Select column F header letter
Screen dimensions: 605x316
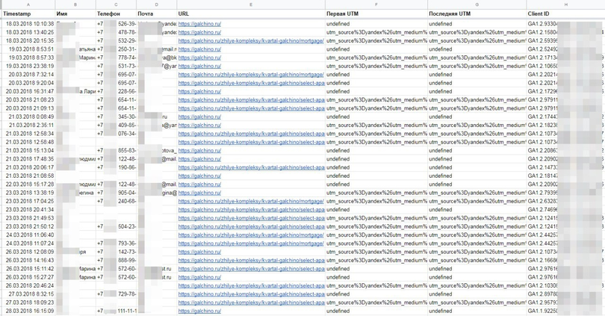click(376, 4)
